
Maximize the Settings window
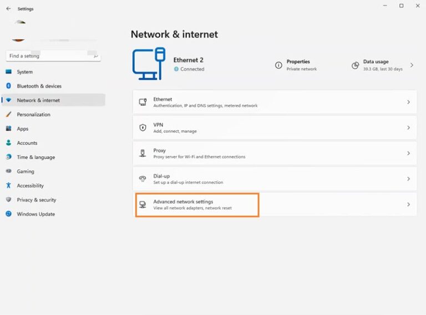point(401,6)
